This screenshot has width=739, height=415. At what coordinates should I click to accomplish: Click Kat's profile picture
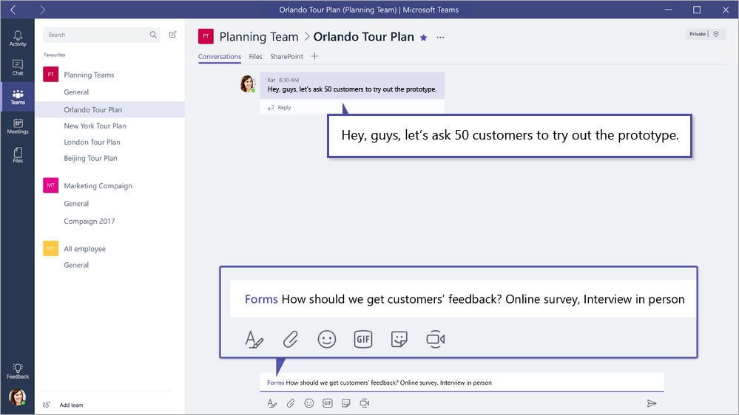pos(247,83)
